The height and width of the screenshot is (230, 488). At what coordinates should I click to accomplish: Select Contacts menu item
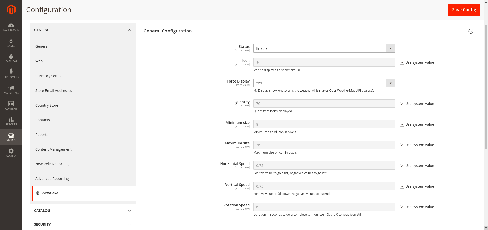[x=42, y=120]
